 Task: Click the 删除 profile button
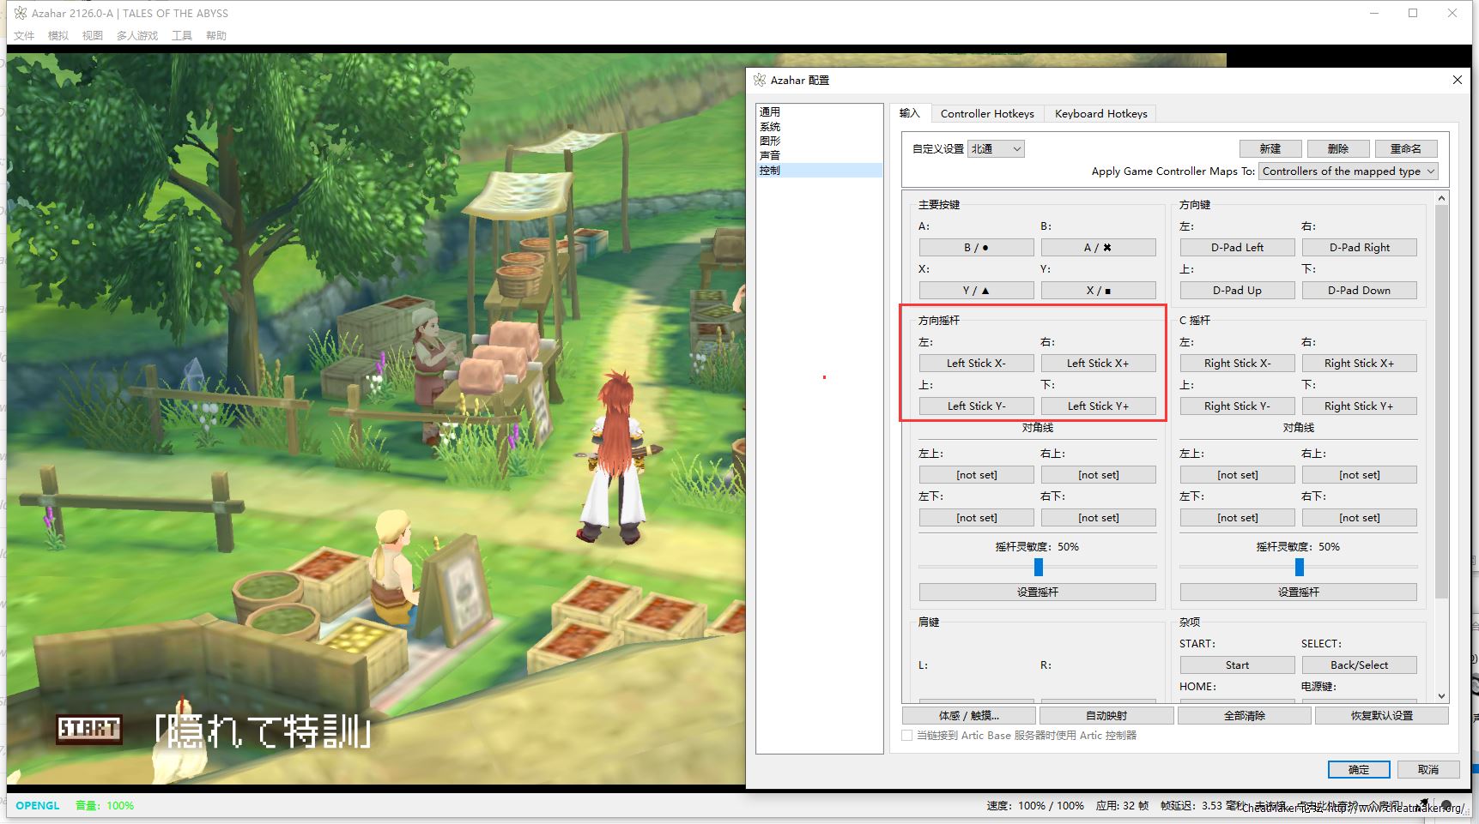(x=1338, y=148)
